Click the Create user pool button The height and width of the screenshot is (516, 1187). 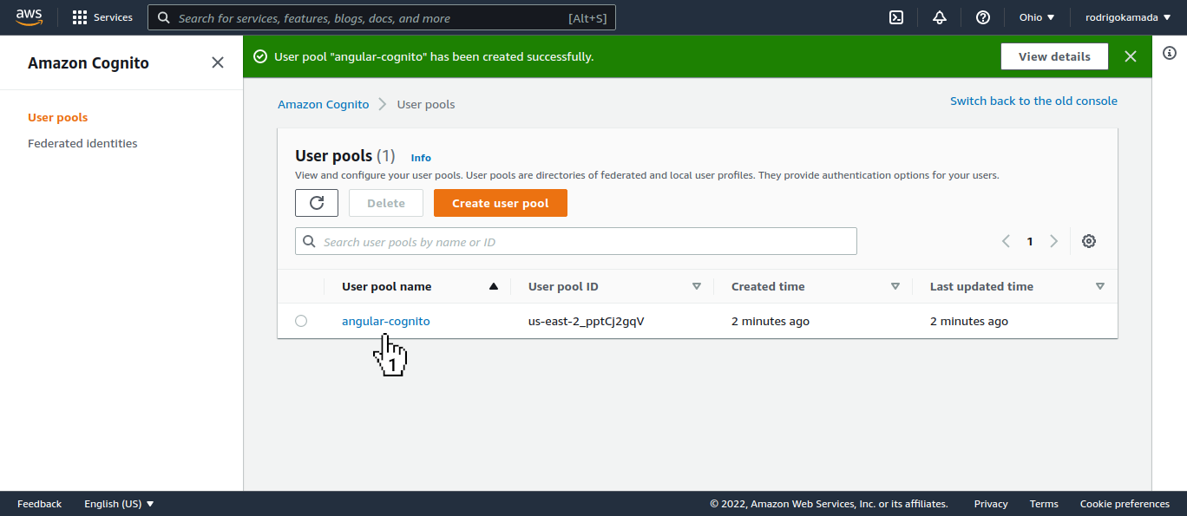pos(500,202)
